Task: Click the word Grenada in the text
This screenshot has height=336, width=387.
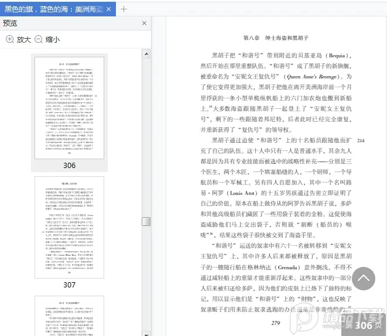Action: tap(287, 268)
